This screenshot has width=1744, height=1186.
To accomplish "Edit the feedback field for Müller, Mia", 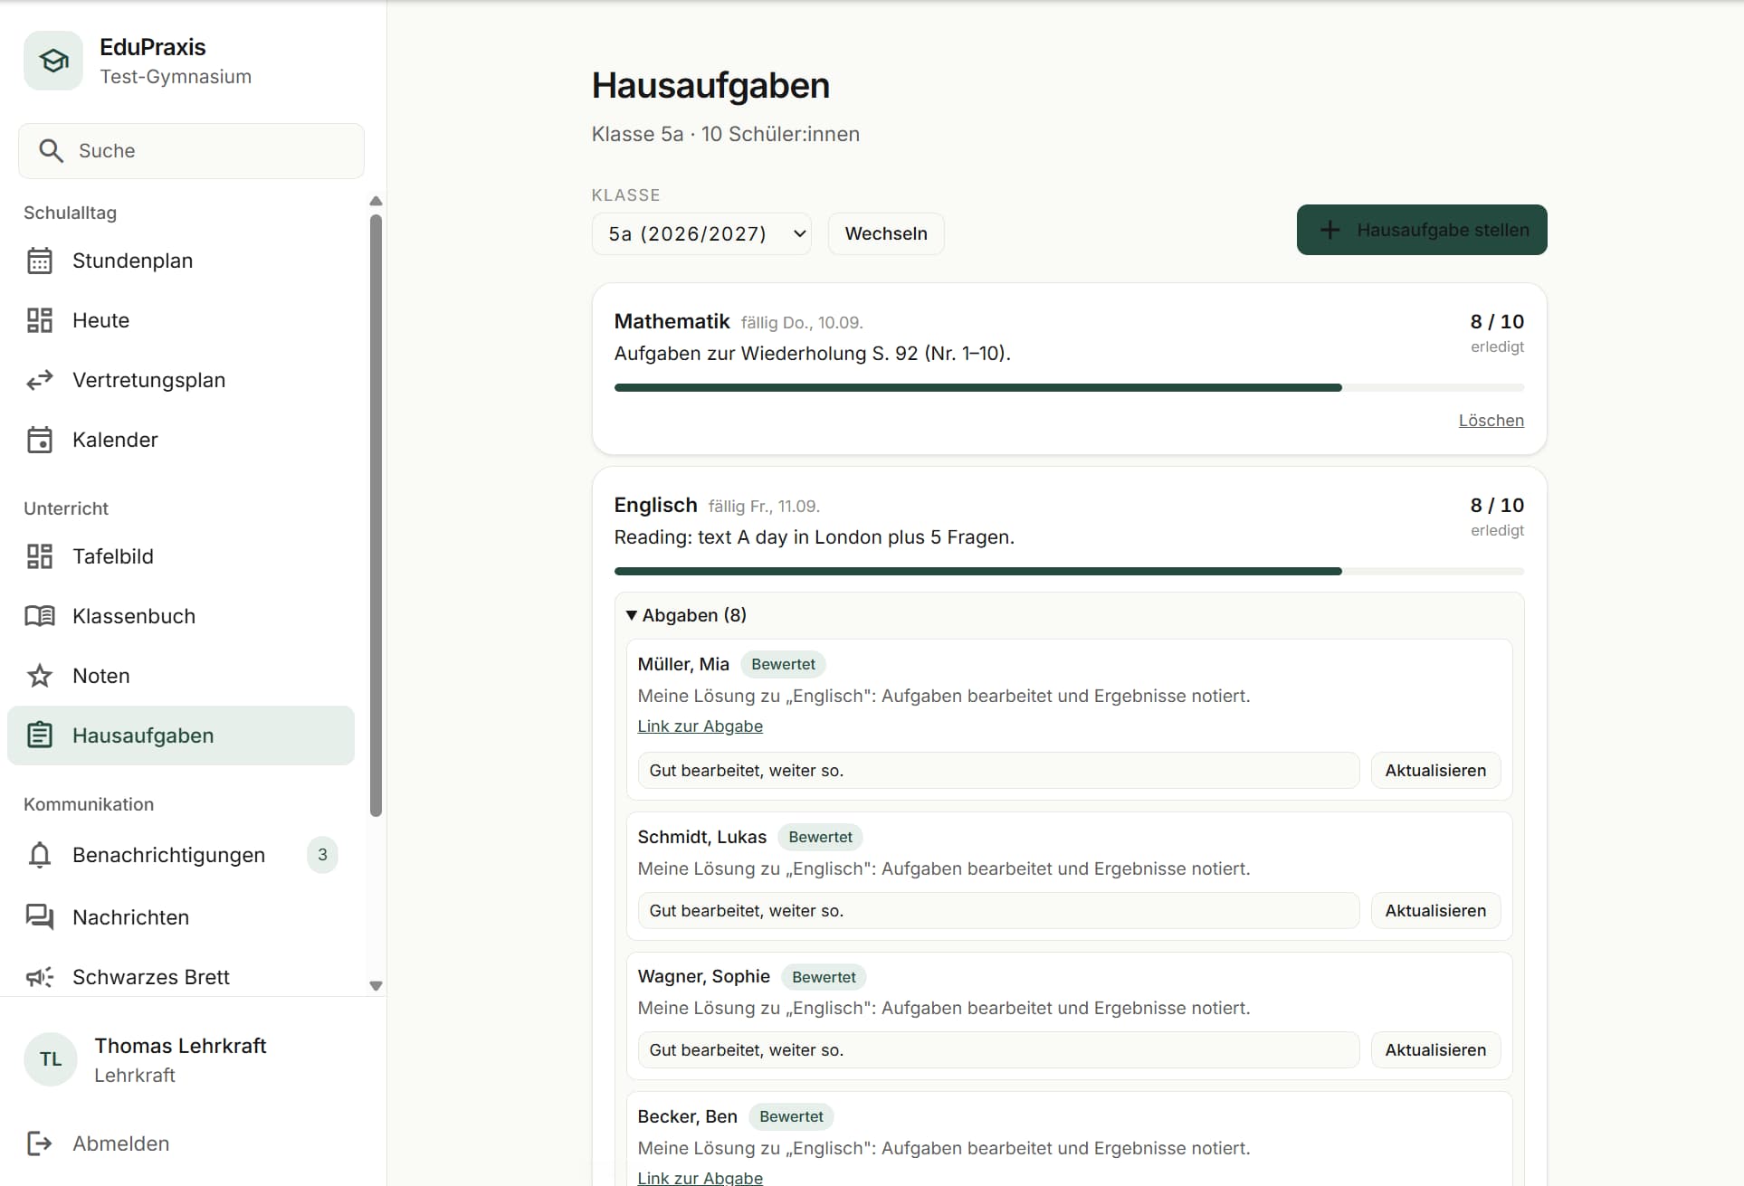I will pyautogui.click(x=998, y=771).
